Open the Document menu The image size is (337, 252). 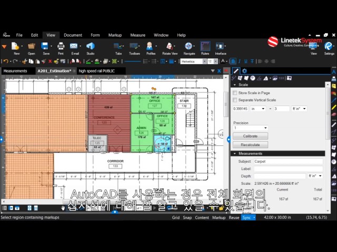(73, 35)
